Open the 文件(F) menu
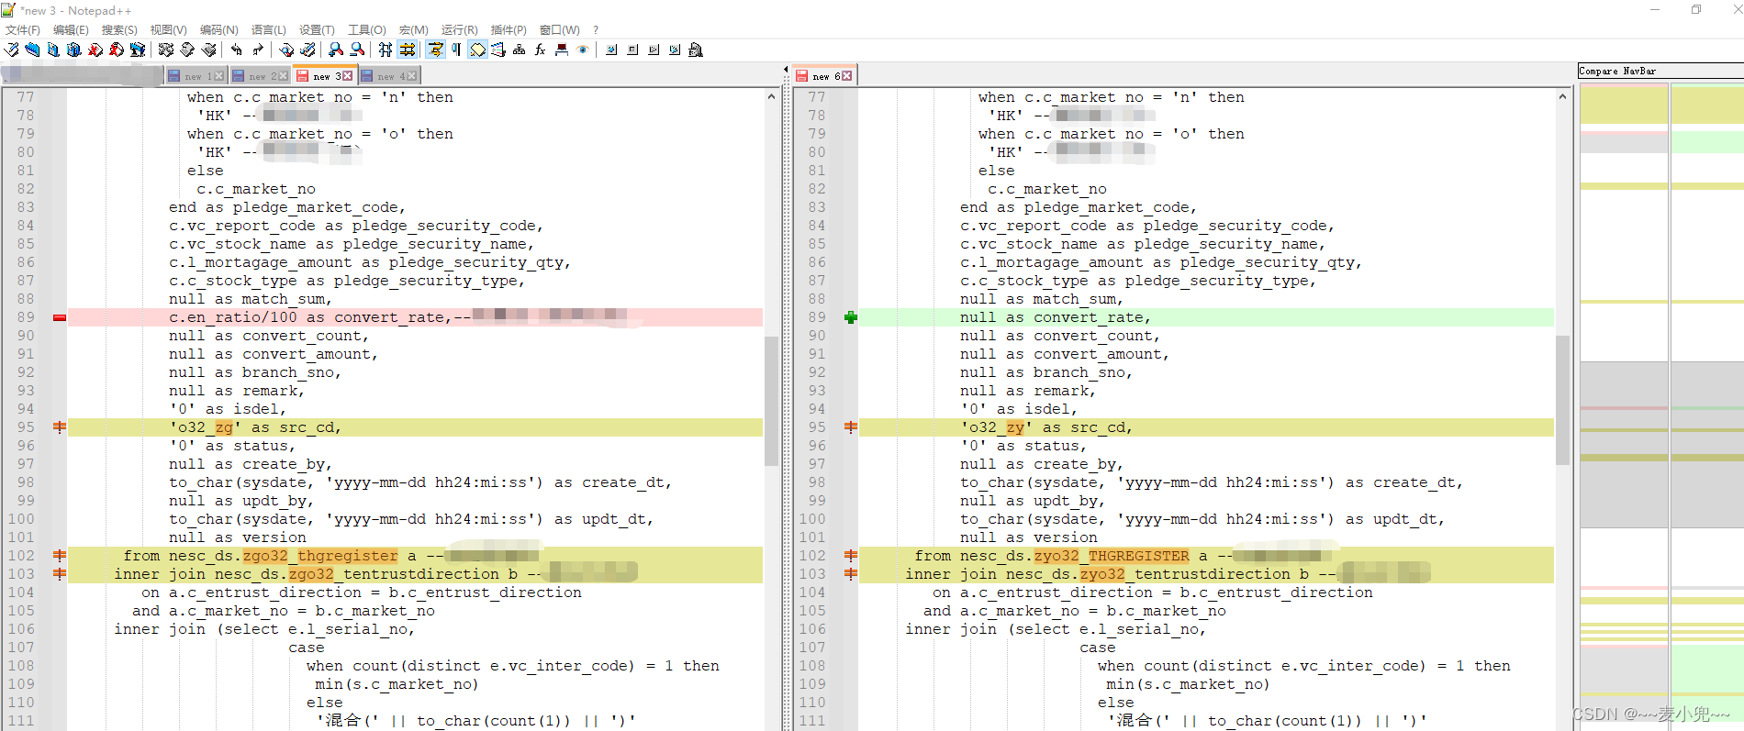The height and width of the screenshot is (731, 1744). [x=23, y=29]
